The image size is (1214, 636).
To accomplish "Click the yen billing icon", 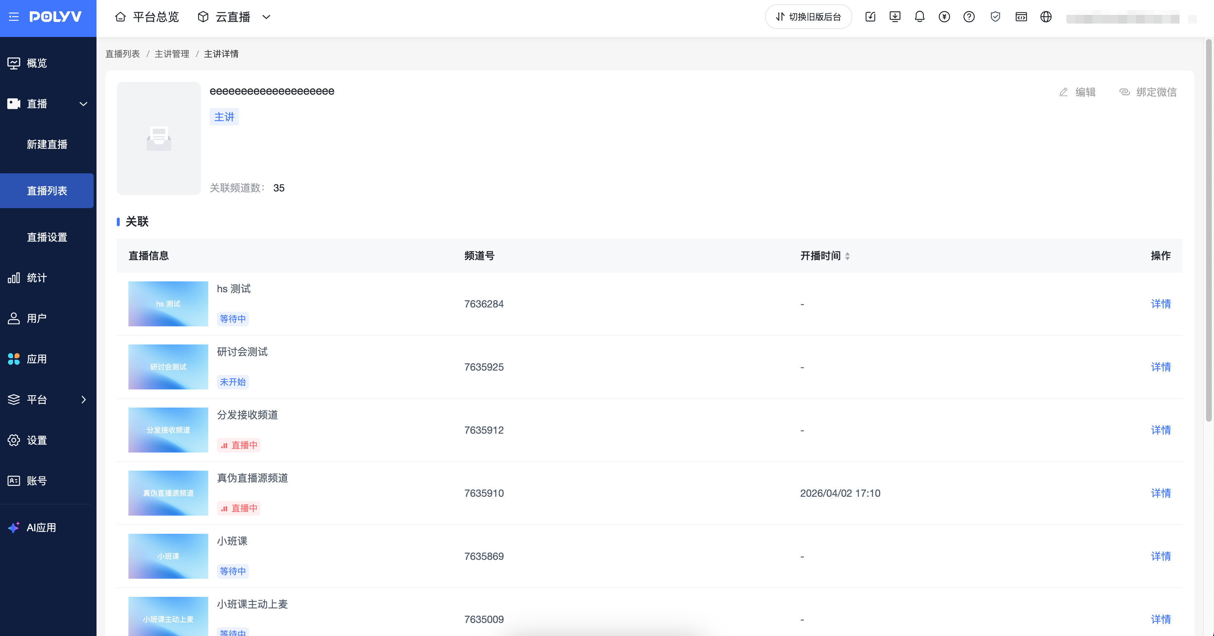I will (944, 17).
